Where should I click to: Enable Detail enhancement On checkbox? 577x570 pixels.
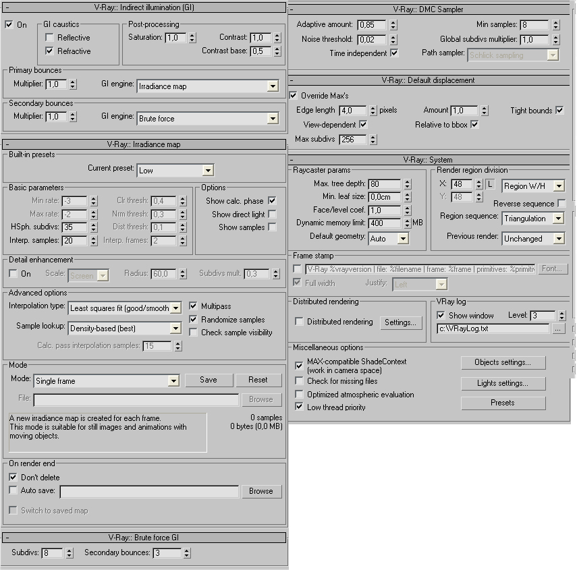point(13,274)
